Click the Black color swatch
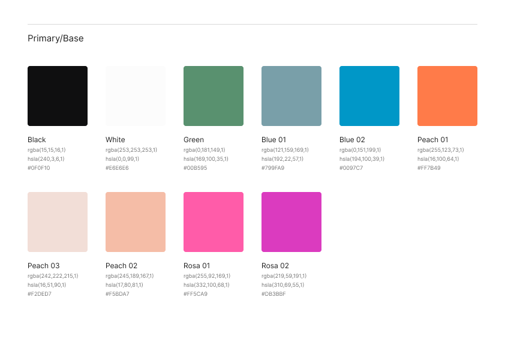 click(x=58, y=96)
